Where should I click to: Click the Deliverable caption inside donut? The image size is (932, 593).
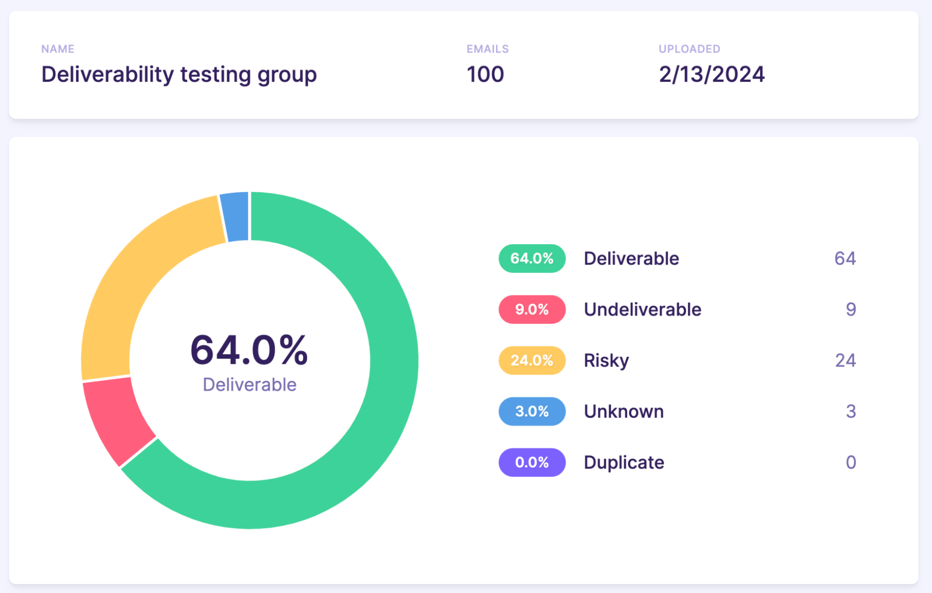249,385
